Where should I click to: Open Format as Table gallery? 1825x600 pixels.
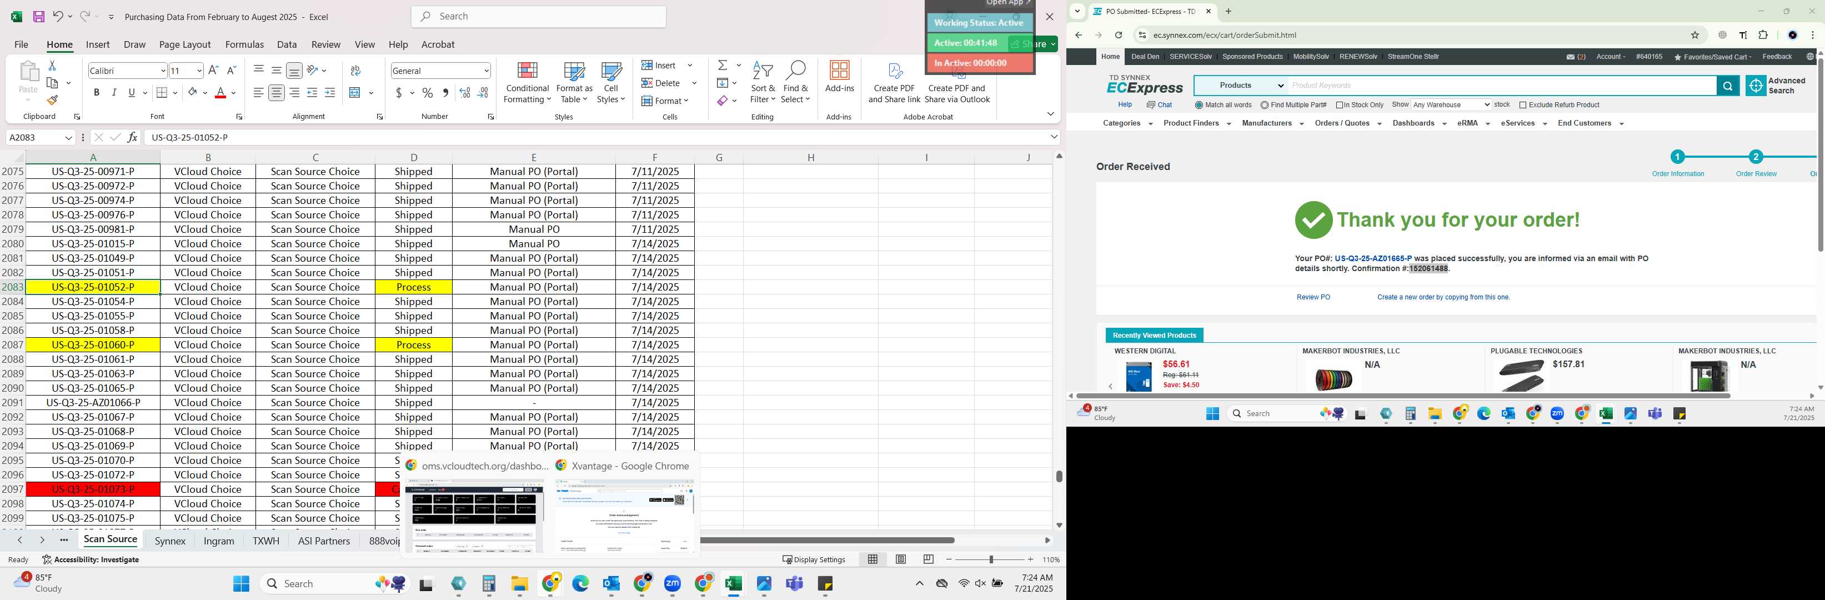point(574,83)
